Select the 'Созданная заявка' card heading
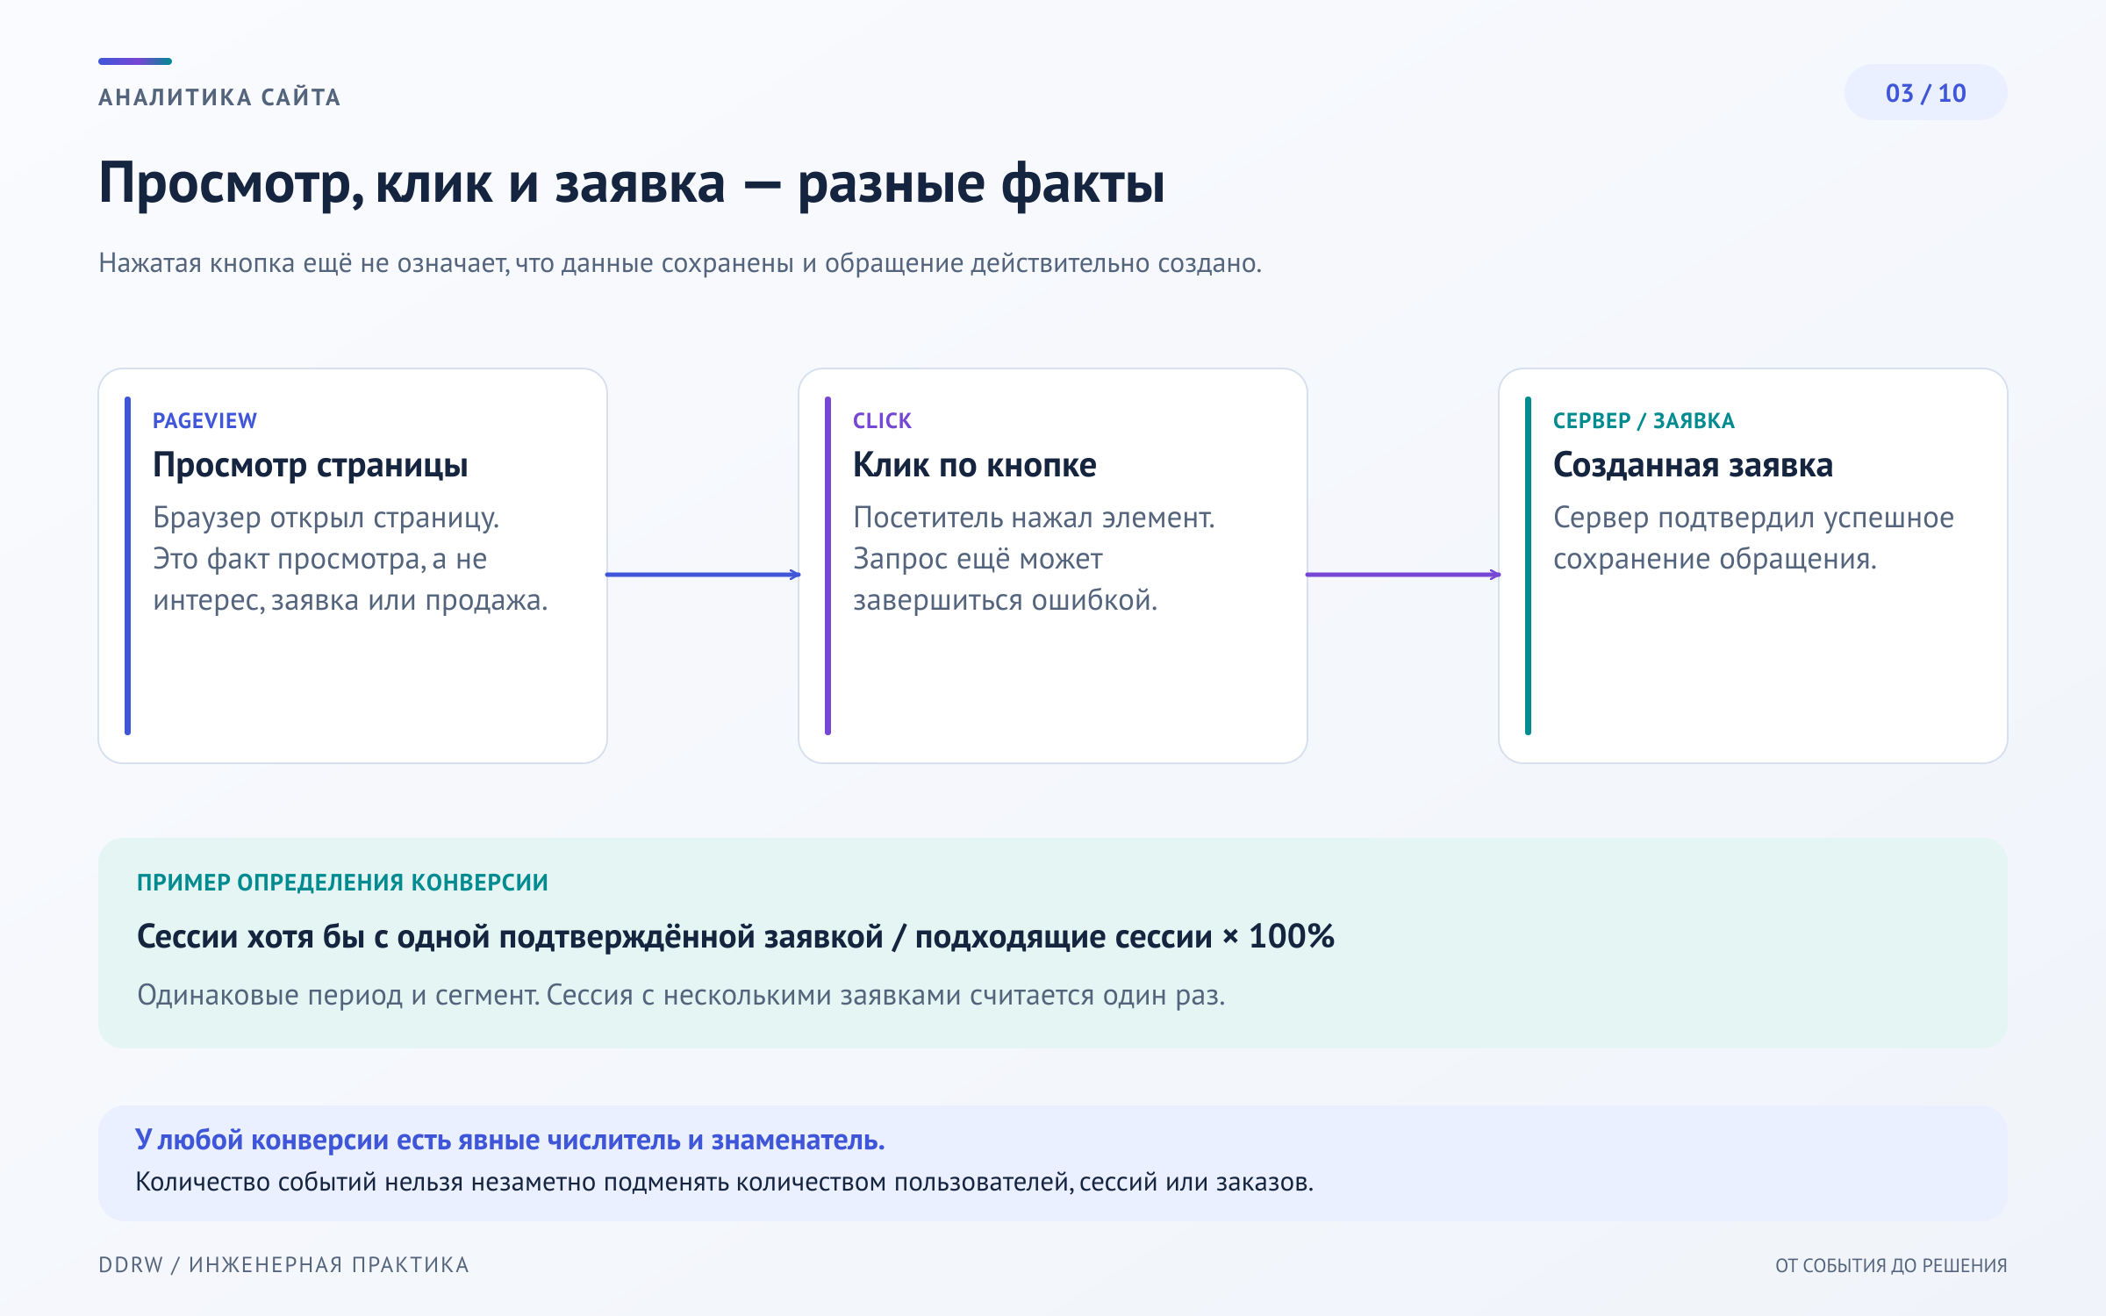This screenshot has width=2106, height=1316. pyautogui.click(x=1693, y=465)
